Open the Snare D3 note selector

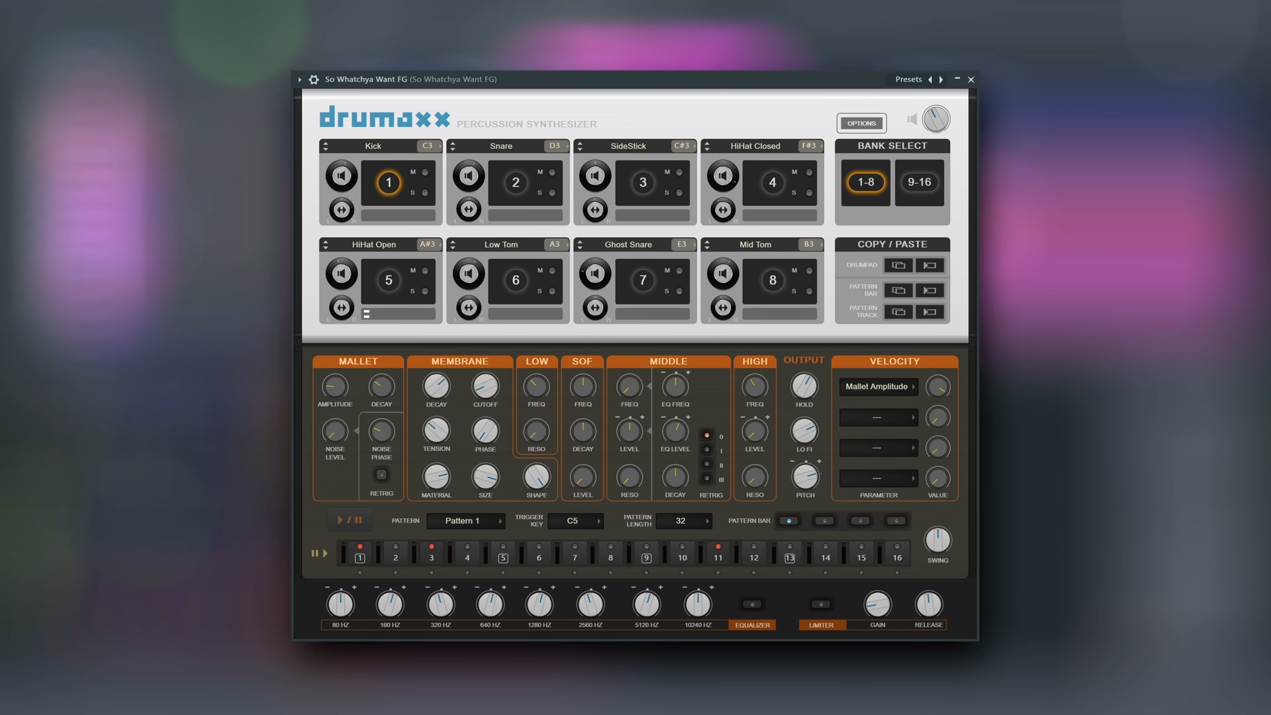point(555,146)
